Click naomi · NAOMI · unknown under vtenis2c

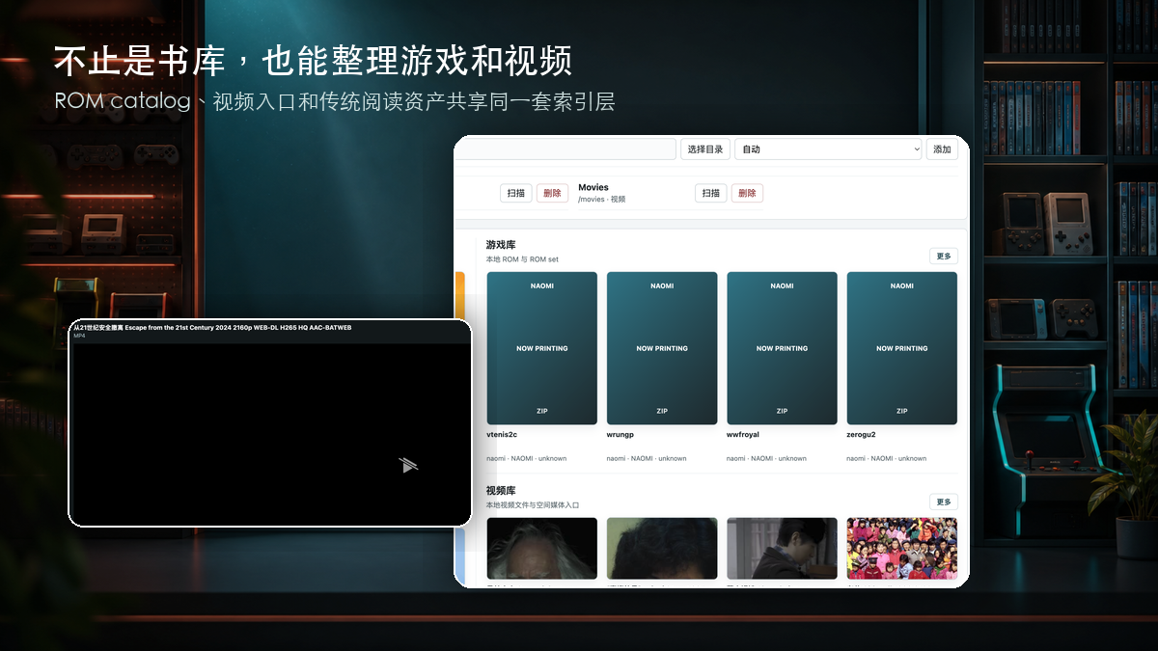coord(526,459)
